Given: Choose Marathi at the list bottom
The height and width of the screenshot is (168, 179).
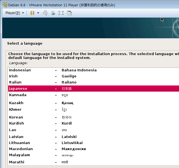Looking at the screenshot, I should (93, 162).
